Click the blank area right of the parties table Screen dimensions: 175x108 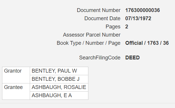tap(132, 83)
